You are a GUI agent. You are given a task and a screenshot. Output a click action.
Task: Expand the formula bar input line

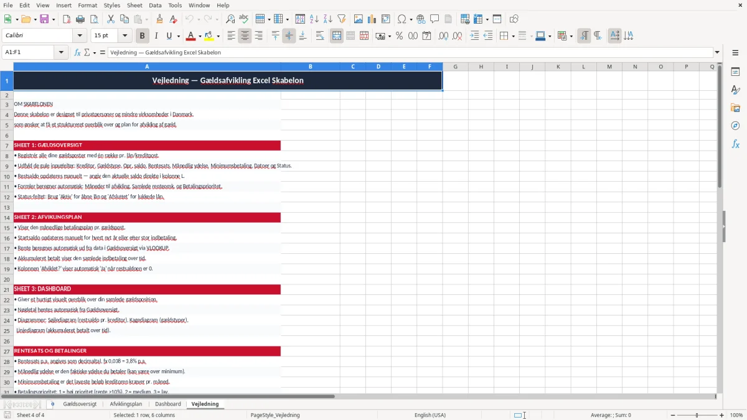[717, 52]
